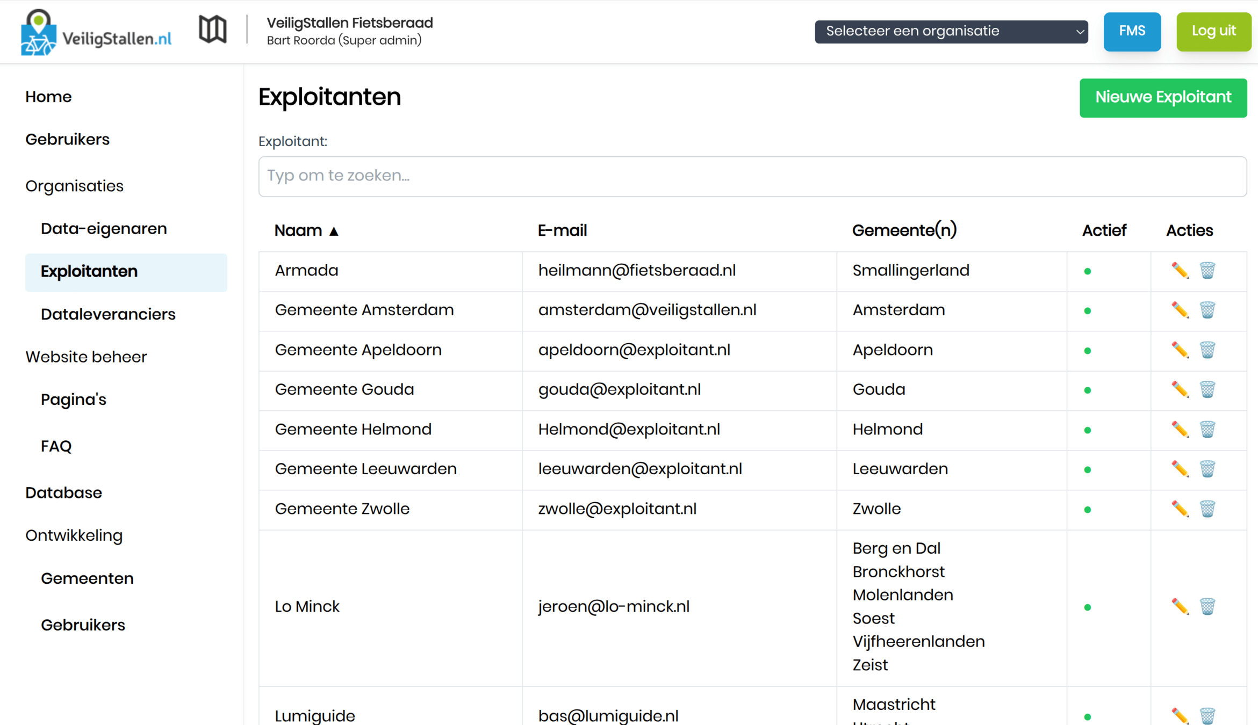Open the FAQ sidebar item

point(56,446)
